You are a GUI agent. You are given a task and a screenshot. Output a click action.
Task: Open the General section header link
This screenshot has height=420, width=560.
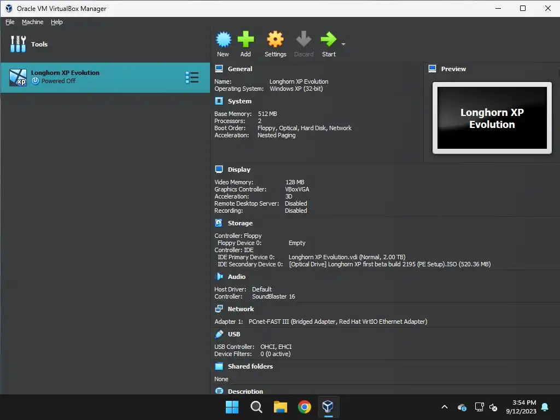tap(240, 69)
